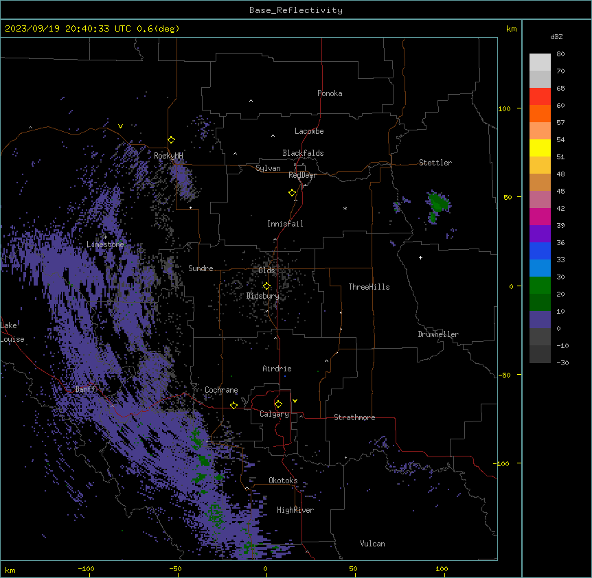Select the red 60-65 dBZ legend swatch
The image size is (592, 578).
[x=540, y=97]
